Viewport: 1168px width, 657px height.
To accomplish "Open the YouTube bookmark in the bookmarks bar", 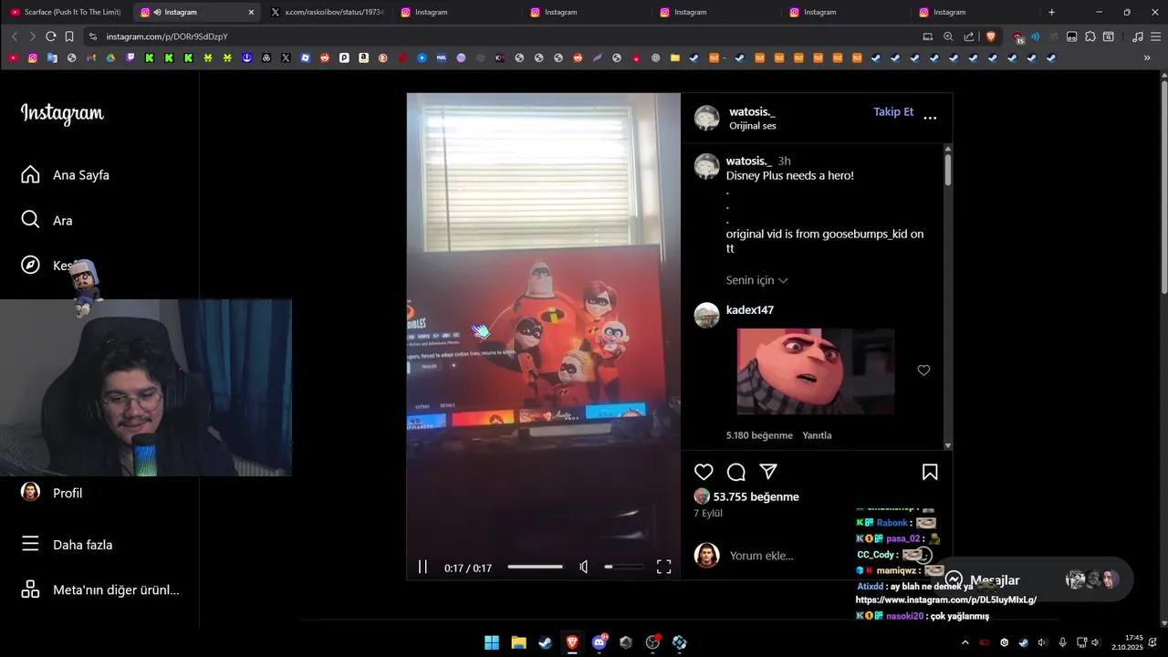I will tap(13, 57).
